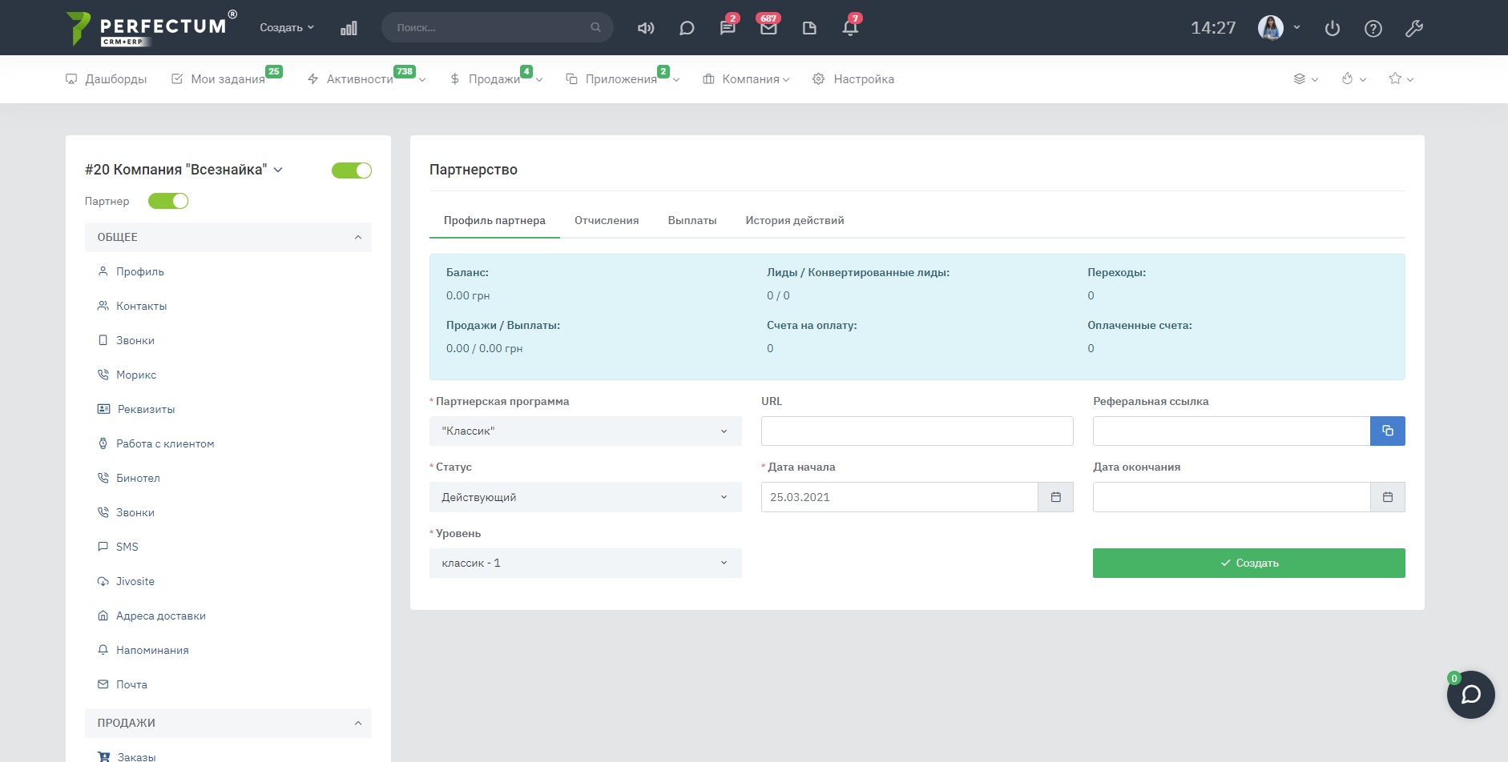
Task: Open the Партнерская программа dropdown
Action: (585, 431)
